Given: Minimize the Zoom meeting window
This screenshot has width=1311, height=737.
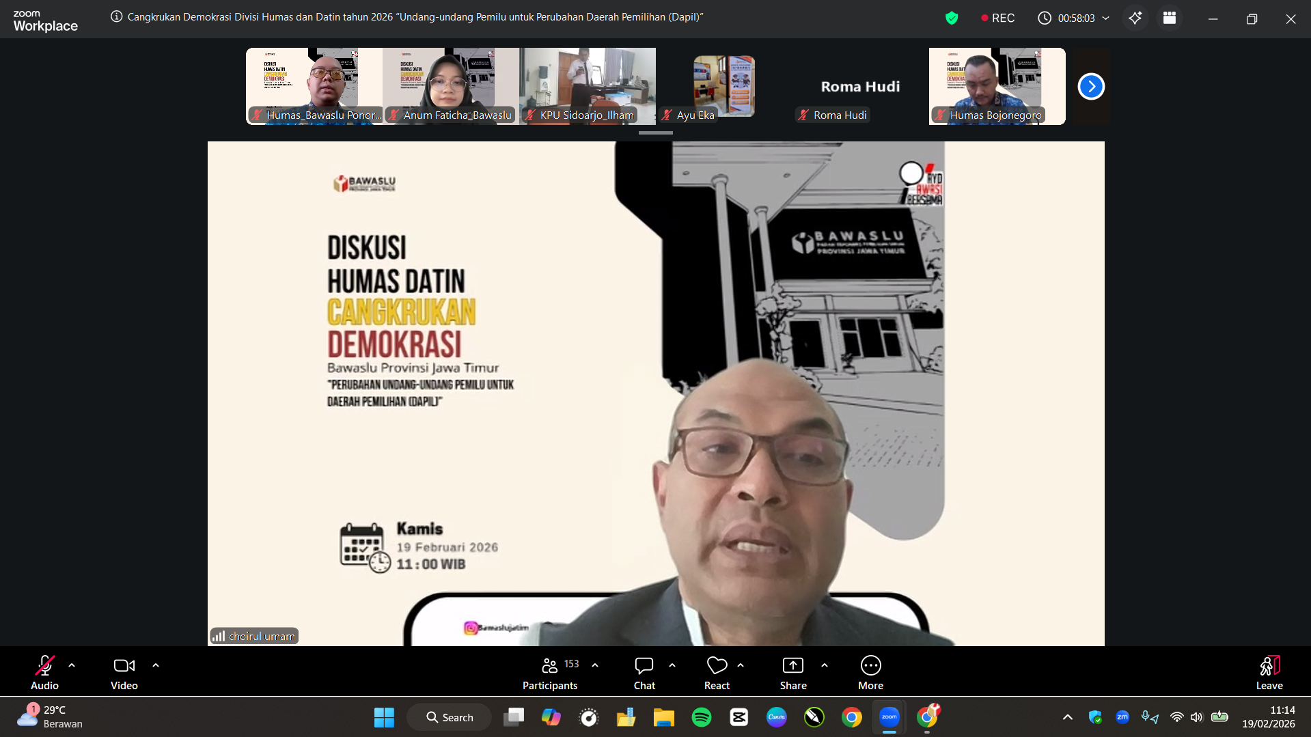Looking at the screenshot, I should pos(1213,19).
